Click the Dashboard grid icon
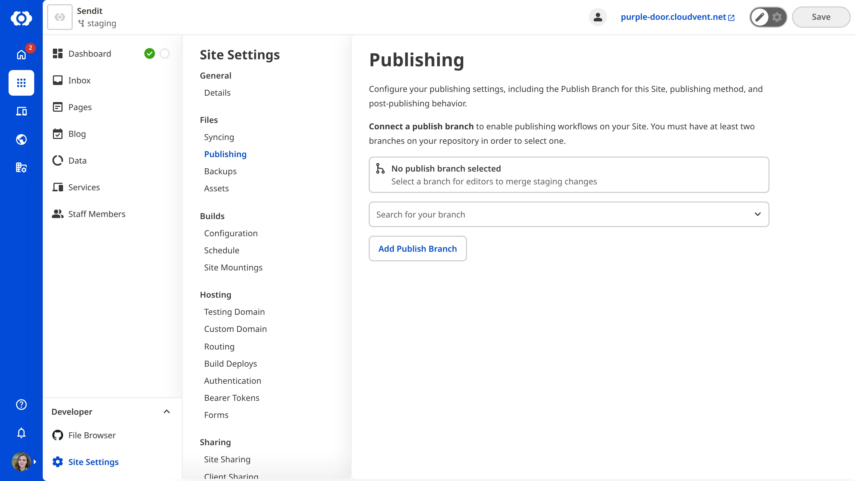This screenshot has width=855, height=481. [58, 53]
